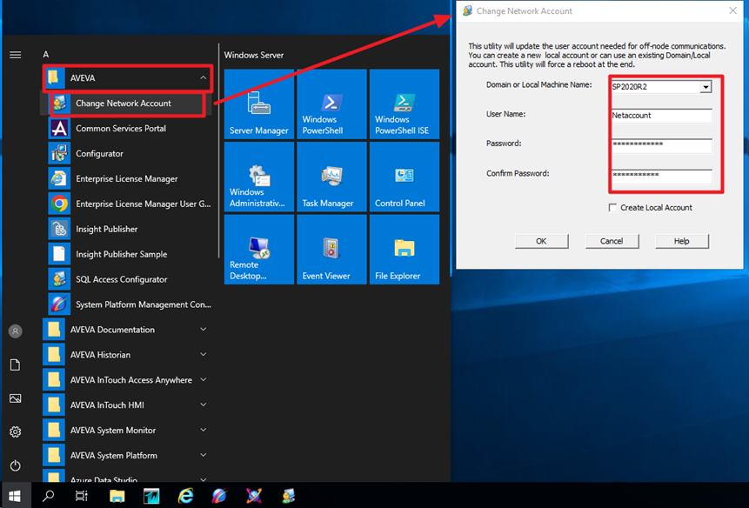
Task: Open Remote Desktop Connection tile
Action: (259, 250)
